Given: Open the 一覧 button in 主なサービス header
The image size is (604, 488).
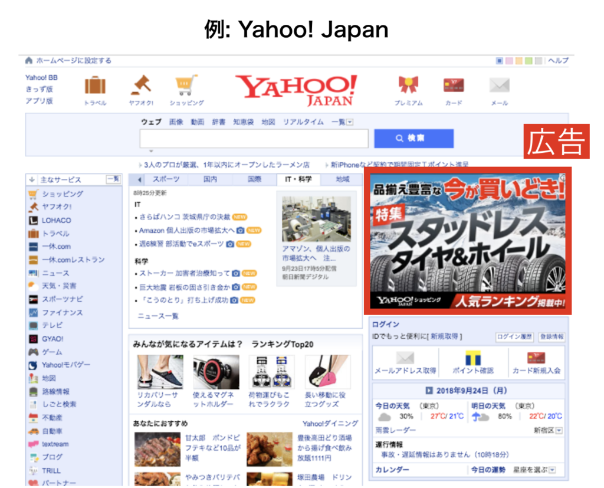Looking at the screenshot, I should [113, 179].
